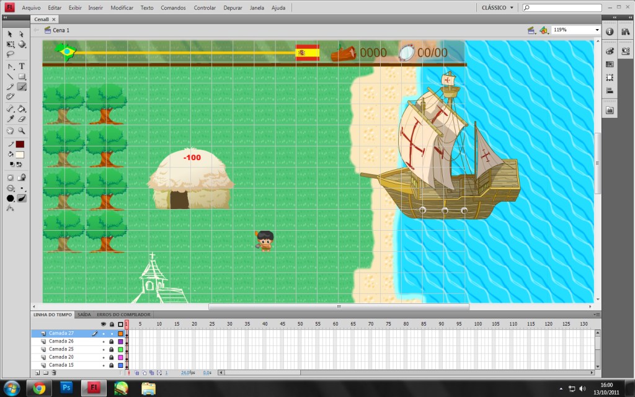Unlock the Camada 26 layer

point(112,341)
